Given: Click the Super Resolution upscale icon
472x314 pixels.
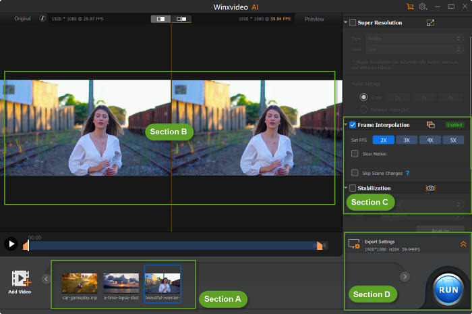Looking at the screenshot, I should coord(430,22).
